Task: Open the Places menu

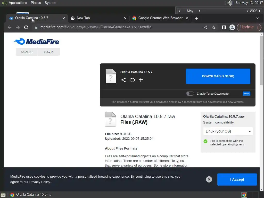Action: (36, 3)
